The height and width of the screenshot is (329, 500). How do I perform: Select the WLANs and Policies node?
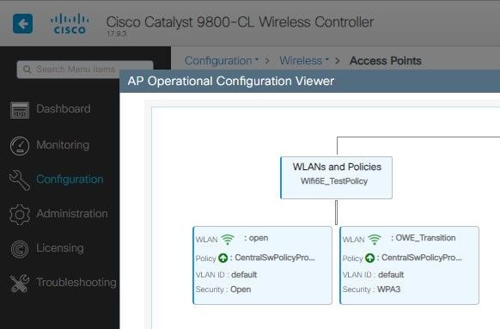point(337,178)
